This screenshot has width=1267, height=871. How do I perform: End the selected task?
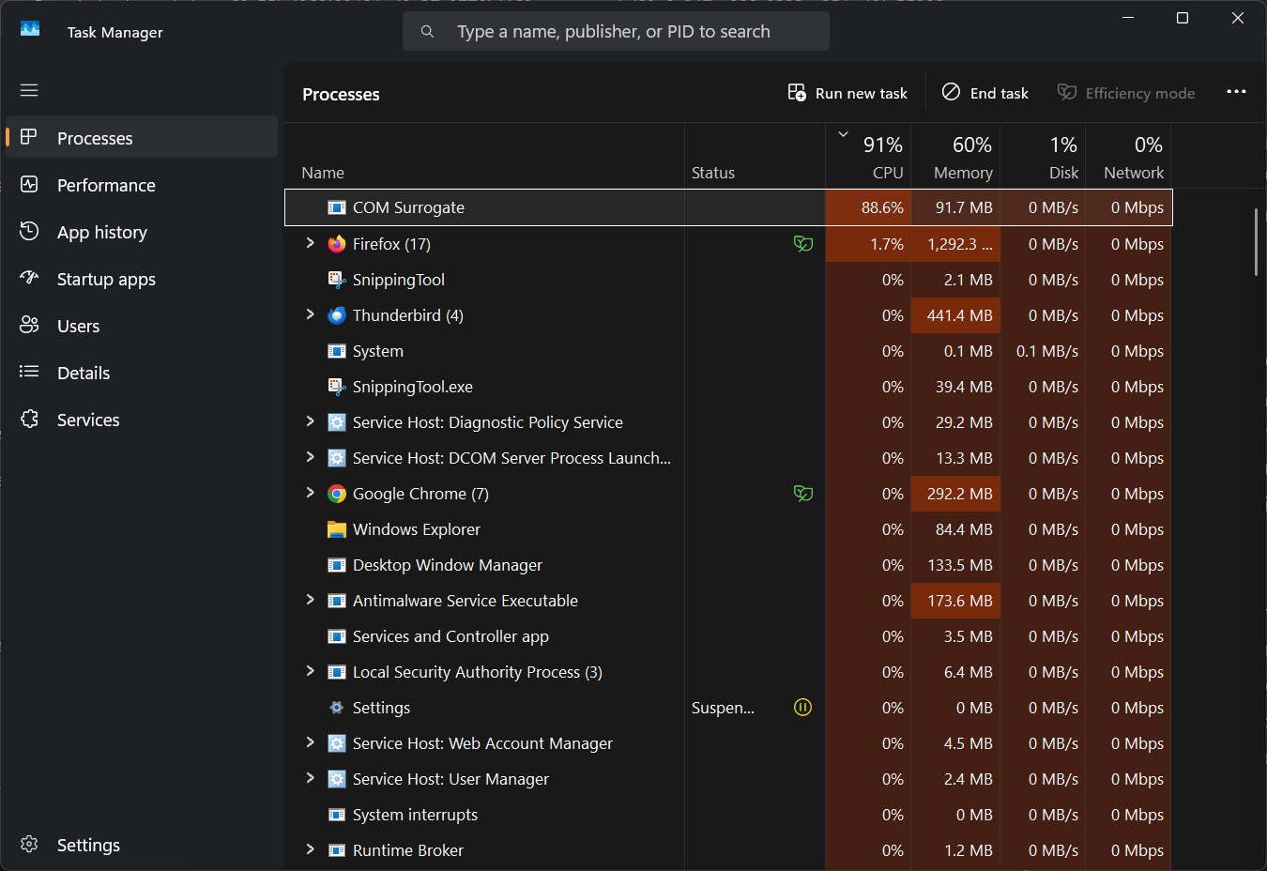click(985, 93)
